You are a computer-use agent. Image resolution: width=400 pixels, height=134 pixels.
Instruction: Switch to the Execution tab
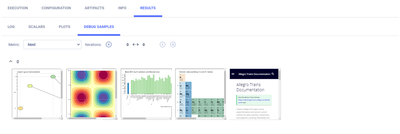click(18, 8)
